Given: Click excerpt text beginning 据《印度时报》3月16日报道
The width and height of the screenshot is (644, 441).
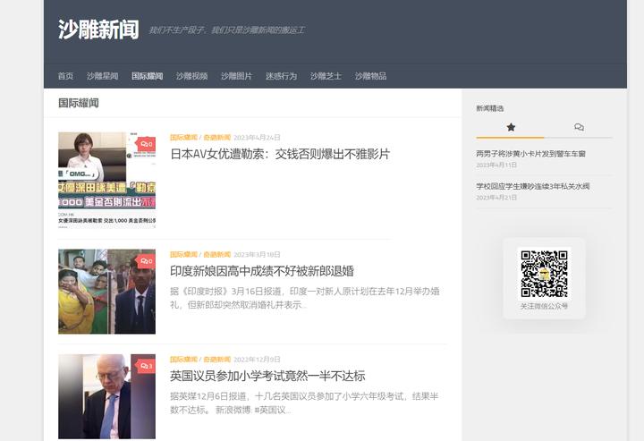Looking at the screenshot, I should coord(305,298).
